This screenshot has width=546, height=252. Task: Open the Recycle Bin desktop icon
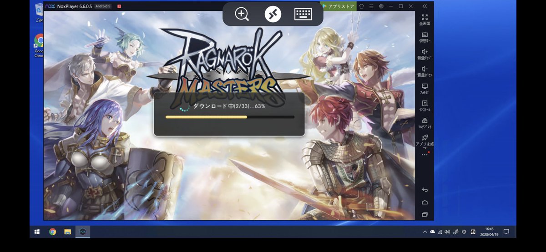tap(39, 13)
